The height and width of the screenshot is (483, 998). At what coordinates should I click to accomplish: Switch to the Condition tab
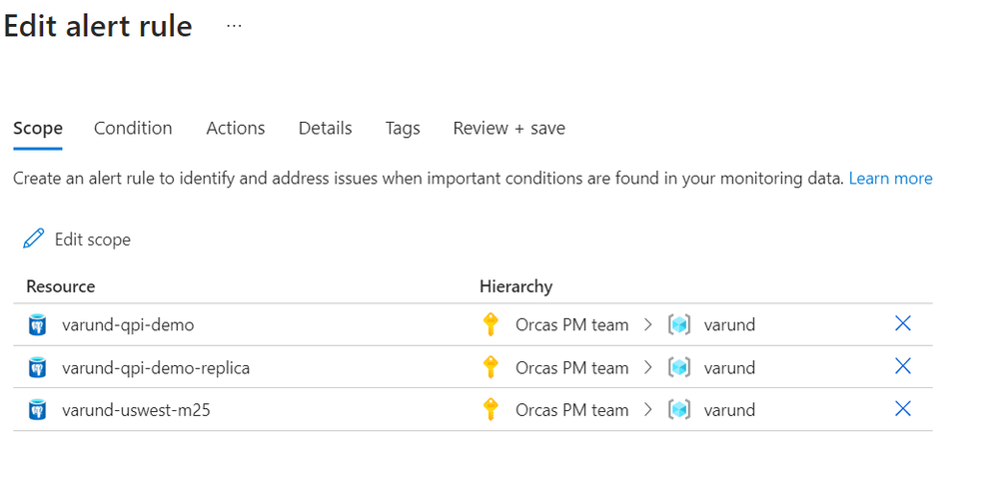click(x=133, y=128)
